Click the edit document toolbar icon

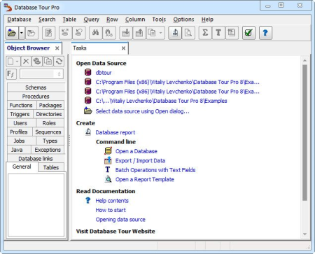coord(48,33)
